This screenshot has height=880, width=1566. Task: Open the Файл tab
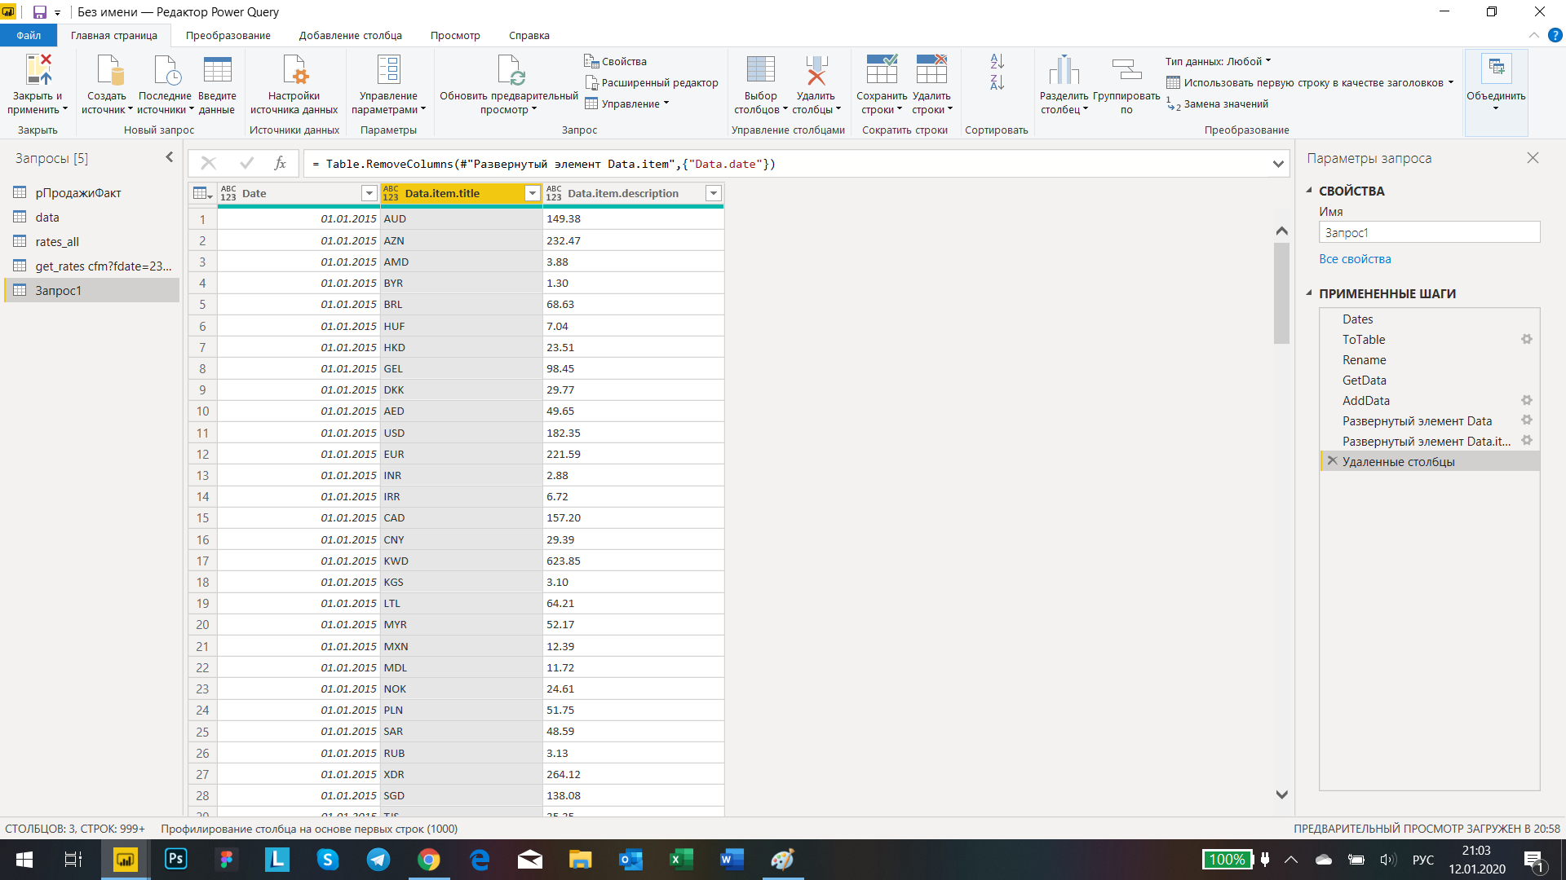29,35
